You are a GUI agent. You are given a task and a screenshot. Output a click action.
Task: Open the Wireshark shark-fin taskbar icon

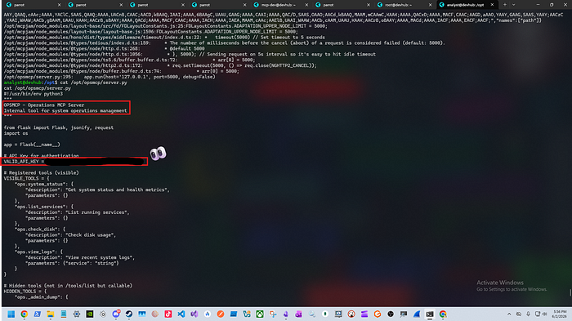pos(417,314)
